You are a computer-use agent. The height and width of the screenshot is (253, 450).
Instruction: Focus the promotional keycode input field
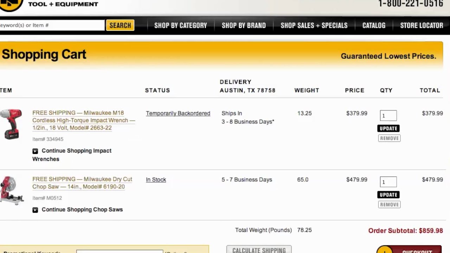click(120, 251)
